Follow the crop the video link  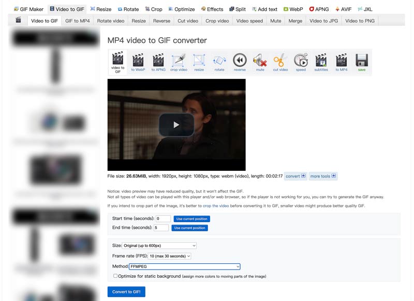tap(216, 205)
